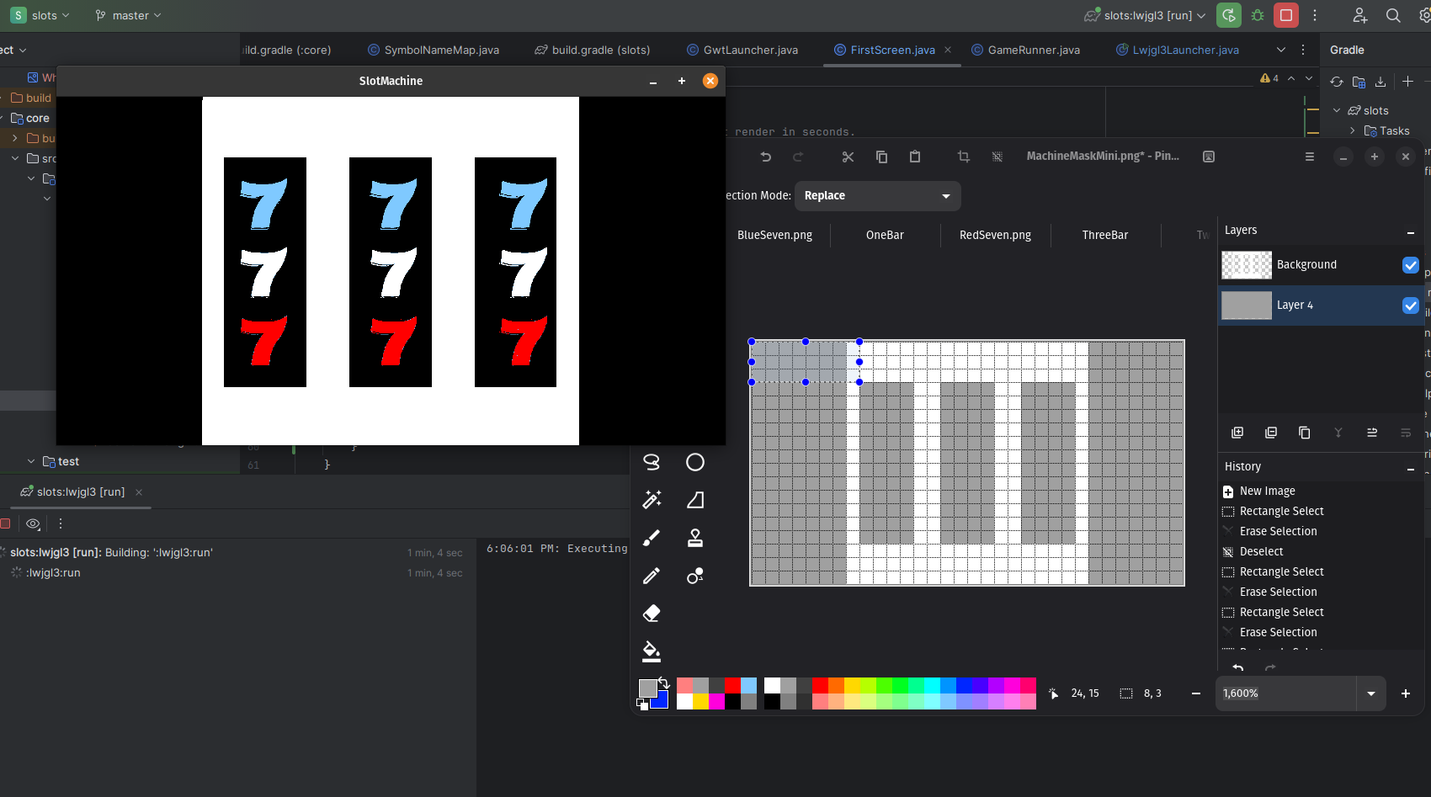Image resolution: width=1431 pixels, height=797 pixels.
Task: Select the Eraser tool
Action: coord(652,614)
